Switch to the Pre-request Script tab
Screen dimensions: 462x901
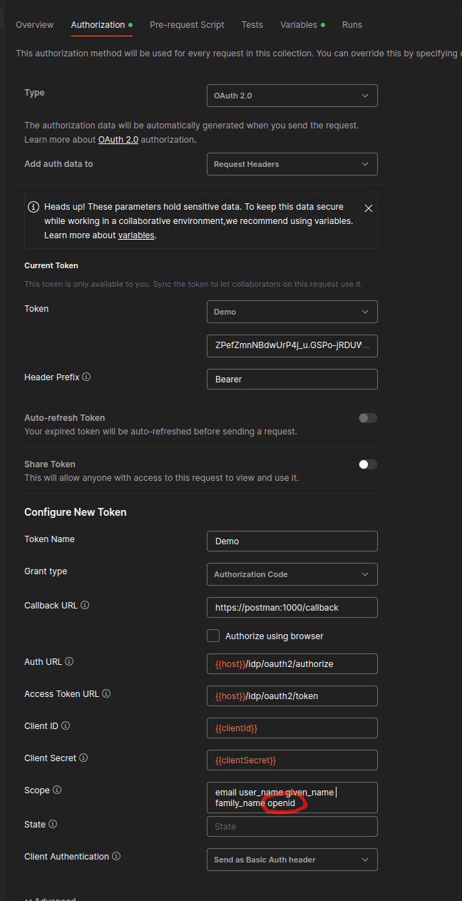coord(187,25)
